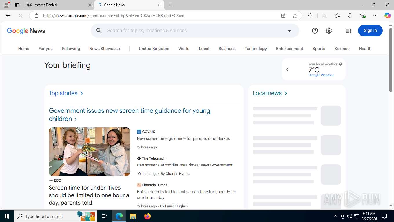Open Edge Settings and more menu
Viewport: 394px width, 222px height.
click(375, 16)
